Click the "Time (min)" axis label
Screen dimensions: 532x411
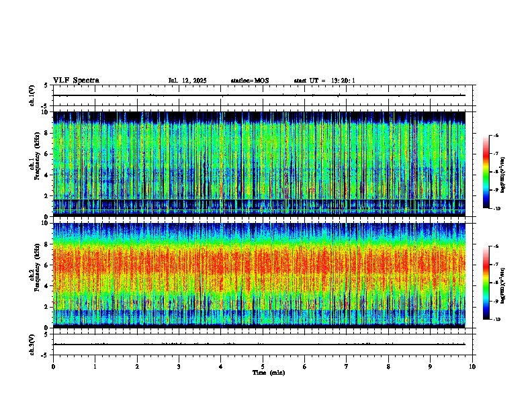(269, 373)
